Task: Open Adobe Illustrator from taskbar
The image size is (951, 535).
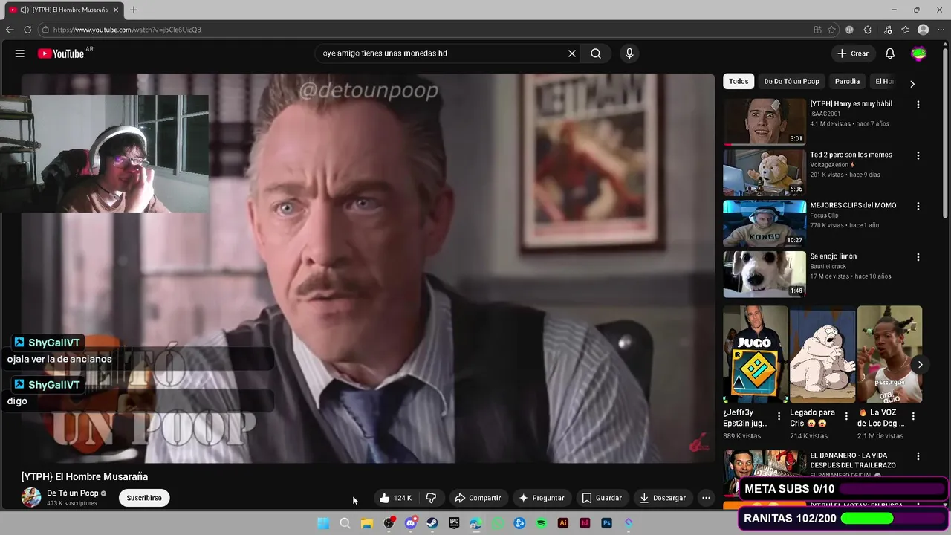Action: (x=563, y=523)
